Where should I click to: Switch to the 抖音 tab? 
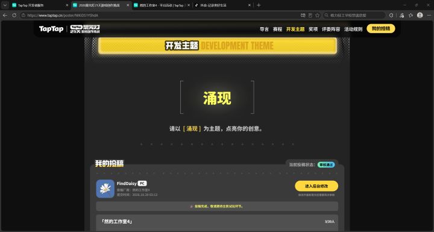pyautogui.click(x=223, y=5)
